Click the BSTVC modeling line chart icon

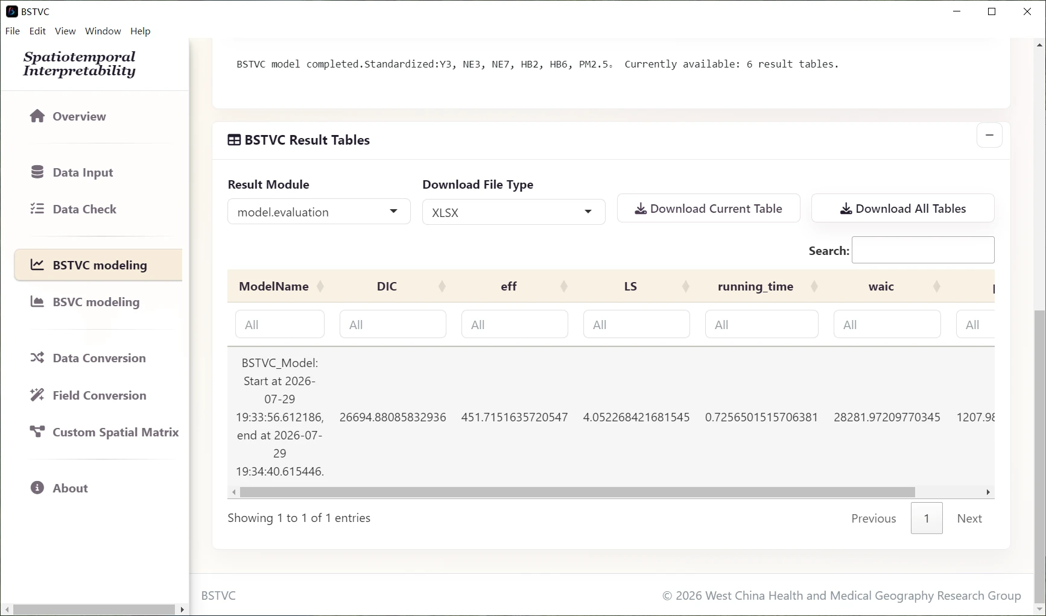[37, 265]
